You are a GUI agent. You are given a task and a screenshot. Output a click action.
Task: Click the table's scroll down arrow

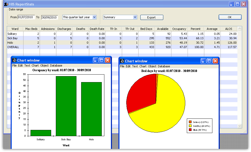(x=240, y=126)
